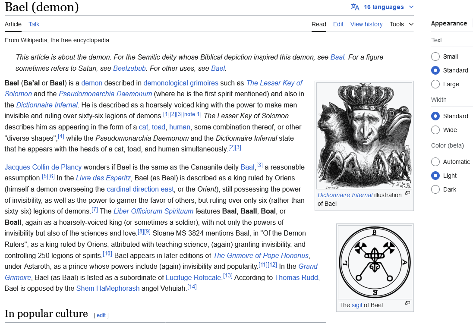Image resolution: width=473 pixels, height=327 pixels.
Task: Select Standard text size
Action: pyautogui.click(x=435, y=70)
